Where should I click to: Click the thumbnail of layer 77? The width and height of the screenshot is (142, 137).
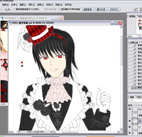pyautogui.click(x=135, y=127)
